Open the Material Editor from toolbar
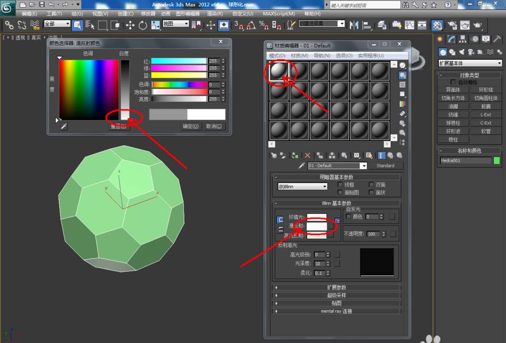Image resolution: width=506 pixels, height=343 pixels. [x=437, y=25]
